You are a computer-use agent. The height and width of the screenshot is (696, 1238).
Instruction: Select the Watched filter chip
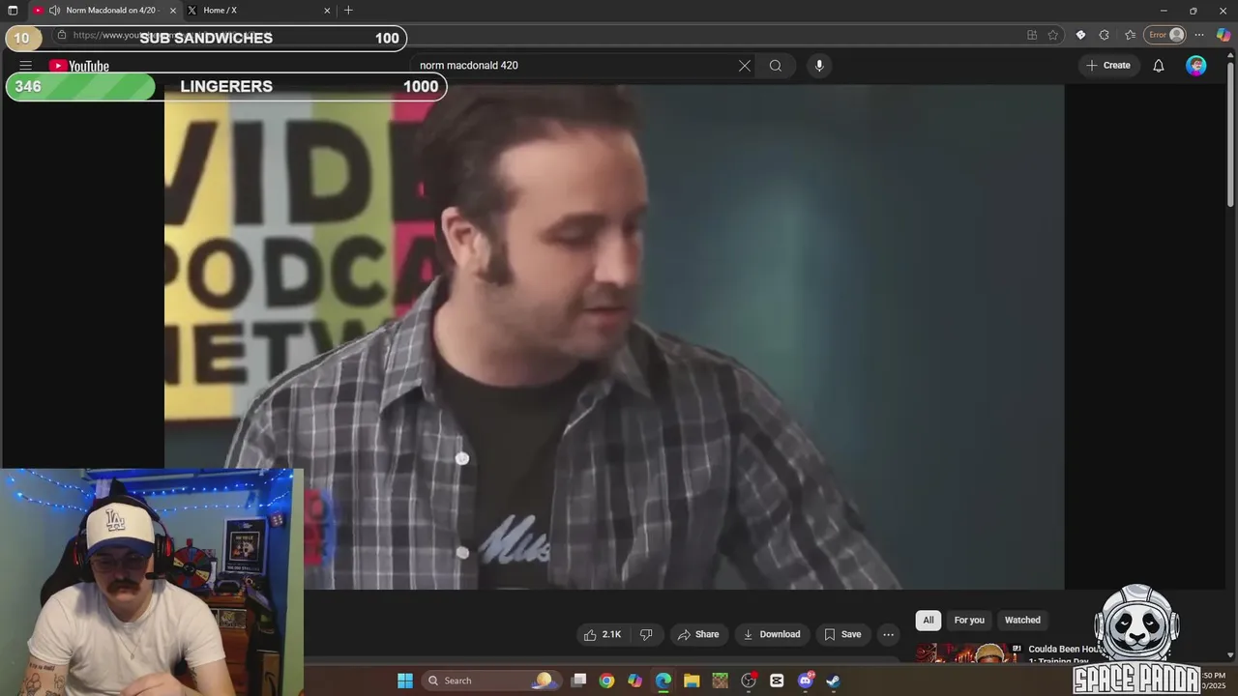1022,621
